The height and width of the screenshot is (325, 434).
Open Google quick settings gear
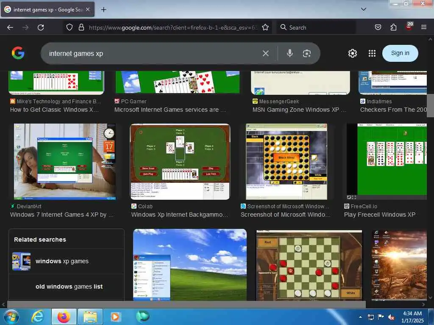(352, 53)
